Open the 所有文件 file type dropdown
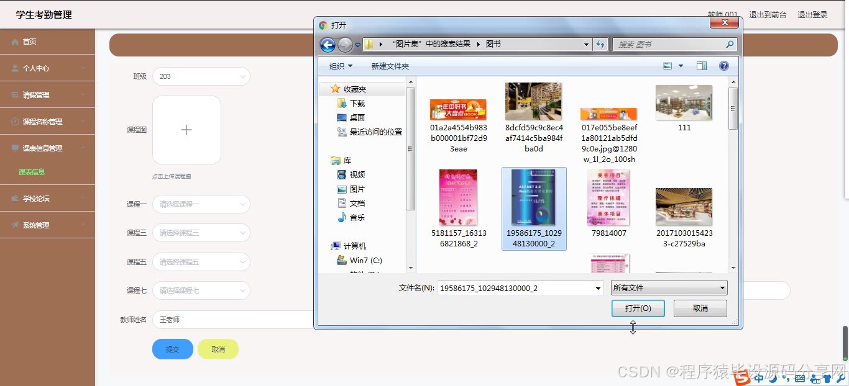The image size is (849, 386). click(669, 288)
